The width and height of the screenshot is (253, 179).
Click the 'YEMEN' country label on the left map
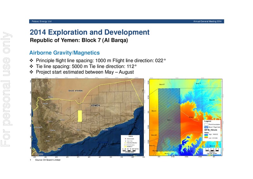[x=95, y=105]
